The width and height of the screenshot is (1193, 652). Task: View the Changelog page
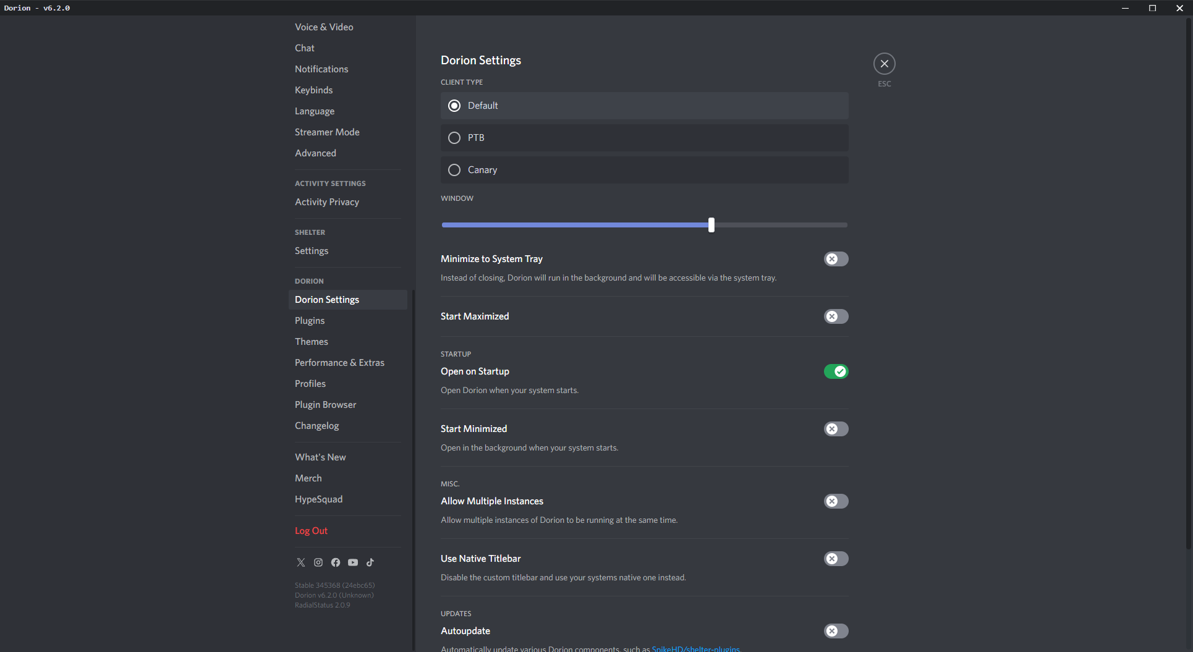click(x=347, y=426)
